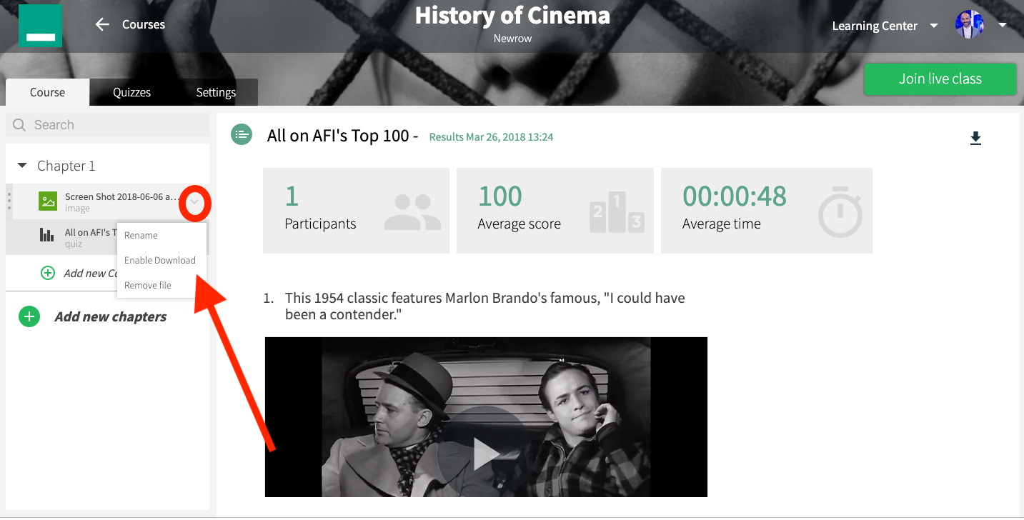Viewport: 1024px width, 520px height.
Task: Select Enable Download menu option
Action: (160, 260)
